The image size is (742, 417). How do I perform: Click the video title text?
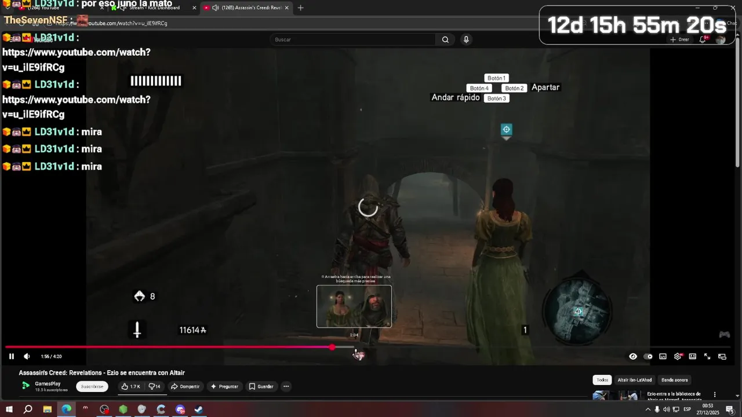(x=101, y=372)
